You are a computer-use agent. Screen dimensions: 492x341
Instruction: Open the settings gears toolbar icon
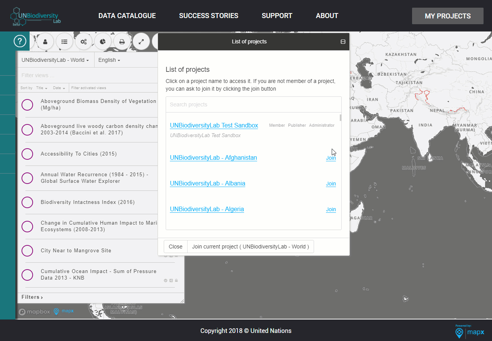tap(83, 42)
